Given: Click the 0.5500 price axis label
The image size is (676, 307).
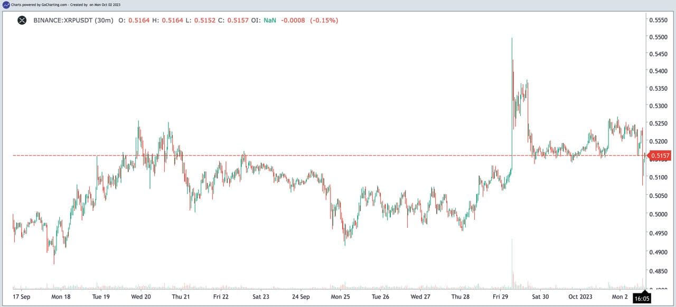Looking at the screenshot, I should click(656, 37).
